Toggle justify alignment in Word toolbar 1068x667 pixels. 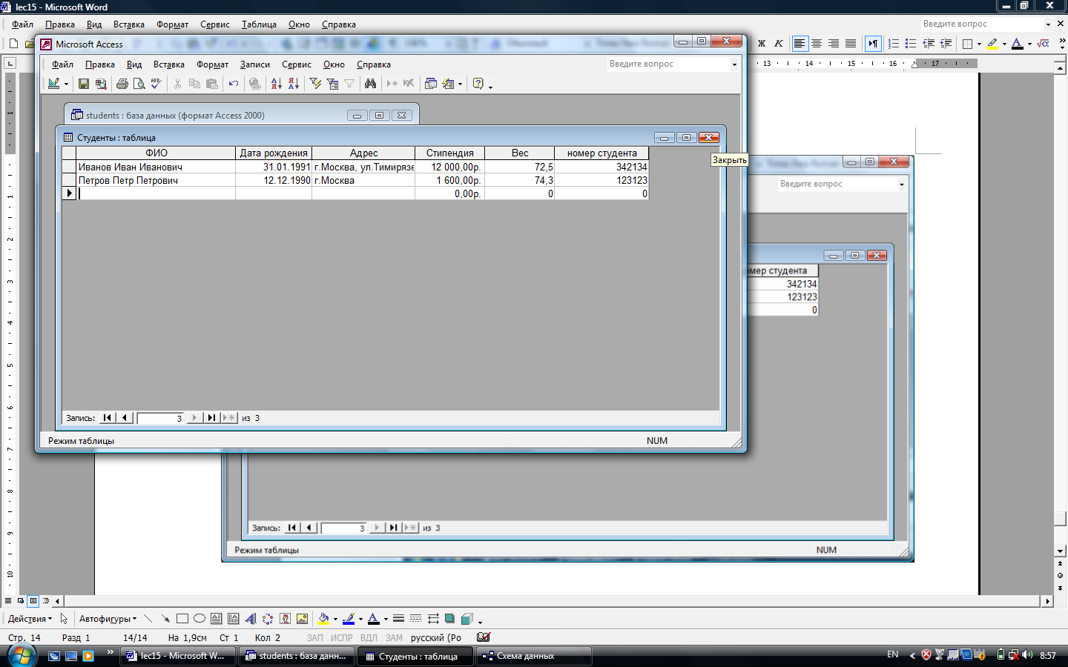[x=851, y=44]
